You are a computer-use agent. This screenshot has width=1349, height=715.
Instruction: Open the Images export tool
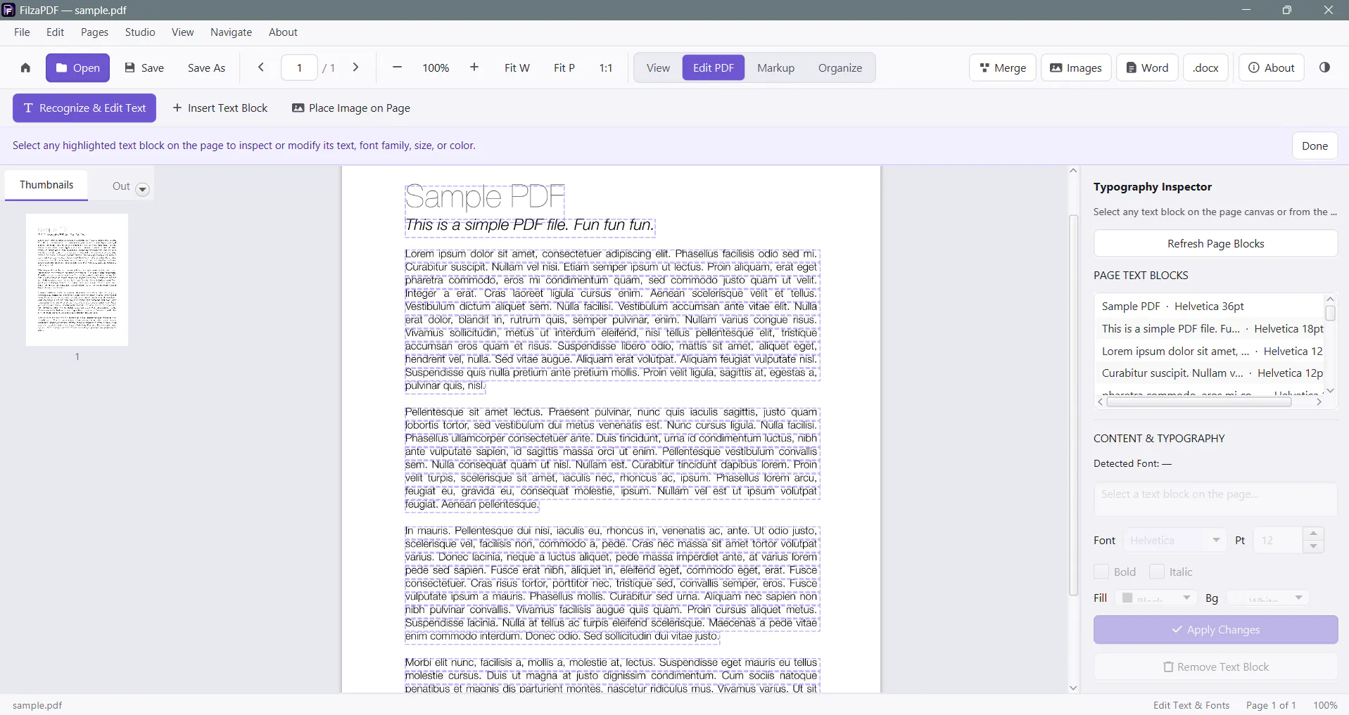pyautogui.click(x=1076, y=67)
